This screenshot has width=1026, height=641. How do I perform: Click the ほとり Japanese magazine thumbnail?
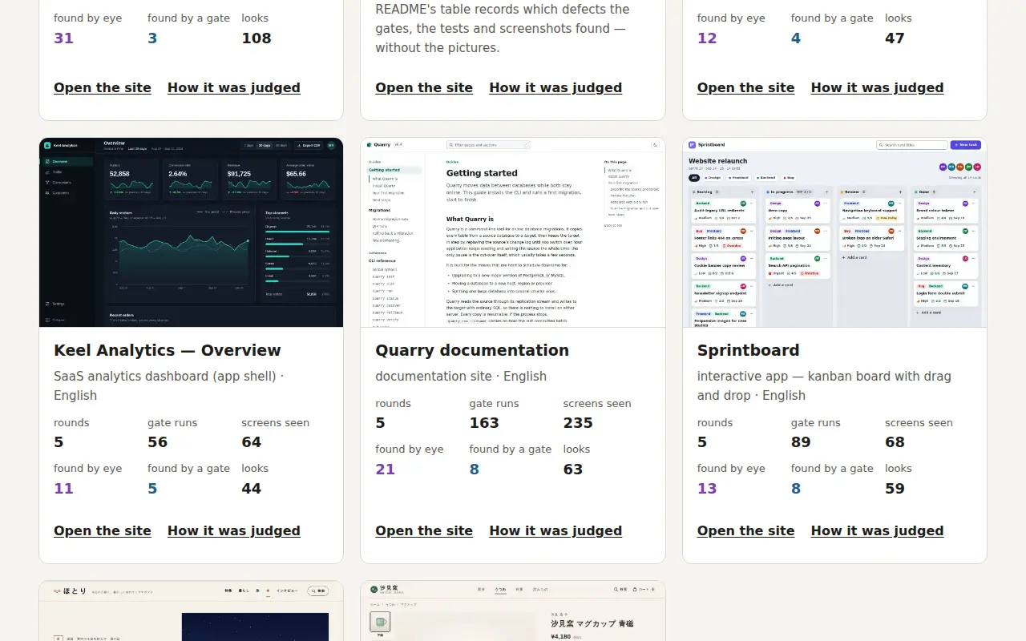click(191, 611)
